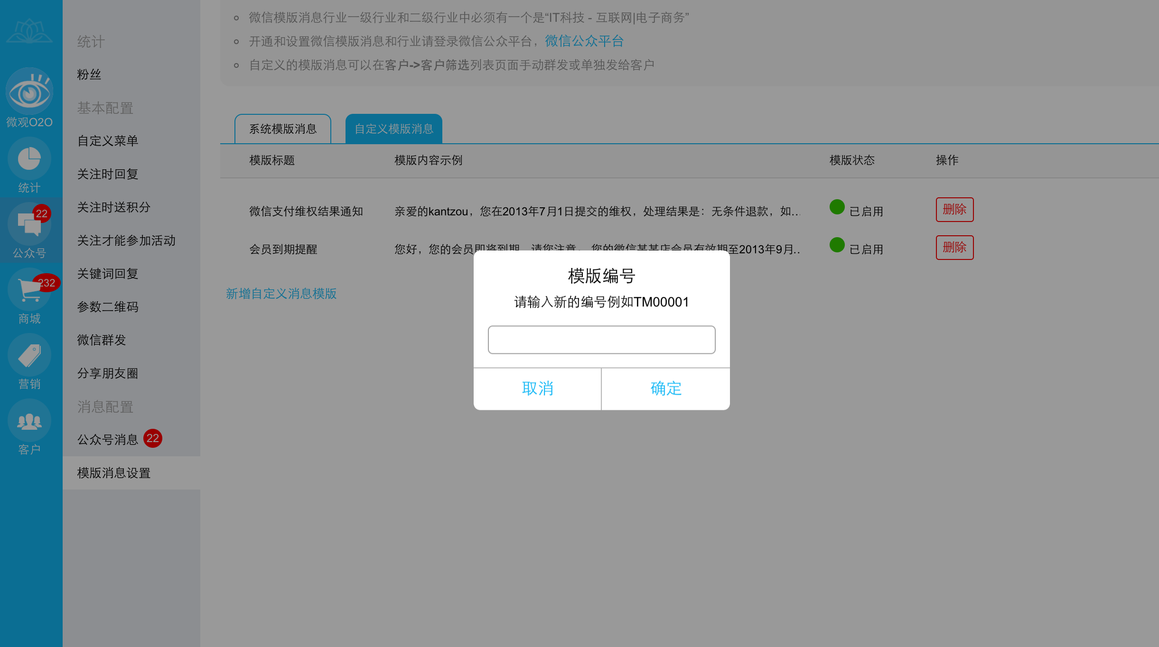Focus the 模版编号 input field

click(602, 340)
